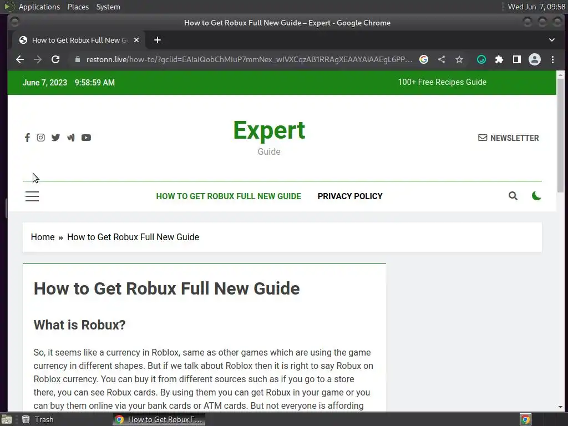Open the System menu
Viewport: 568px width, 426px height.
pos(108,7)
